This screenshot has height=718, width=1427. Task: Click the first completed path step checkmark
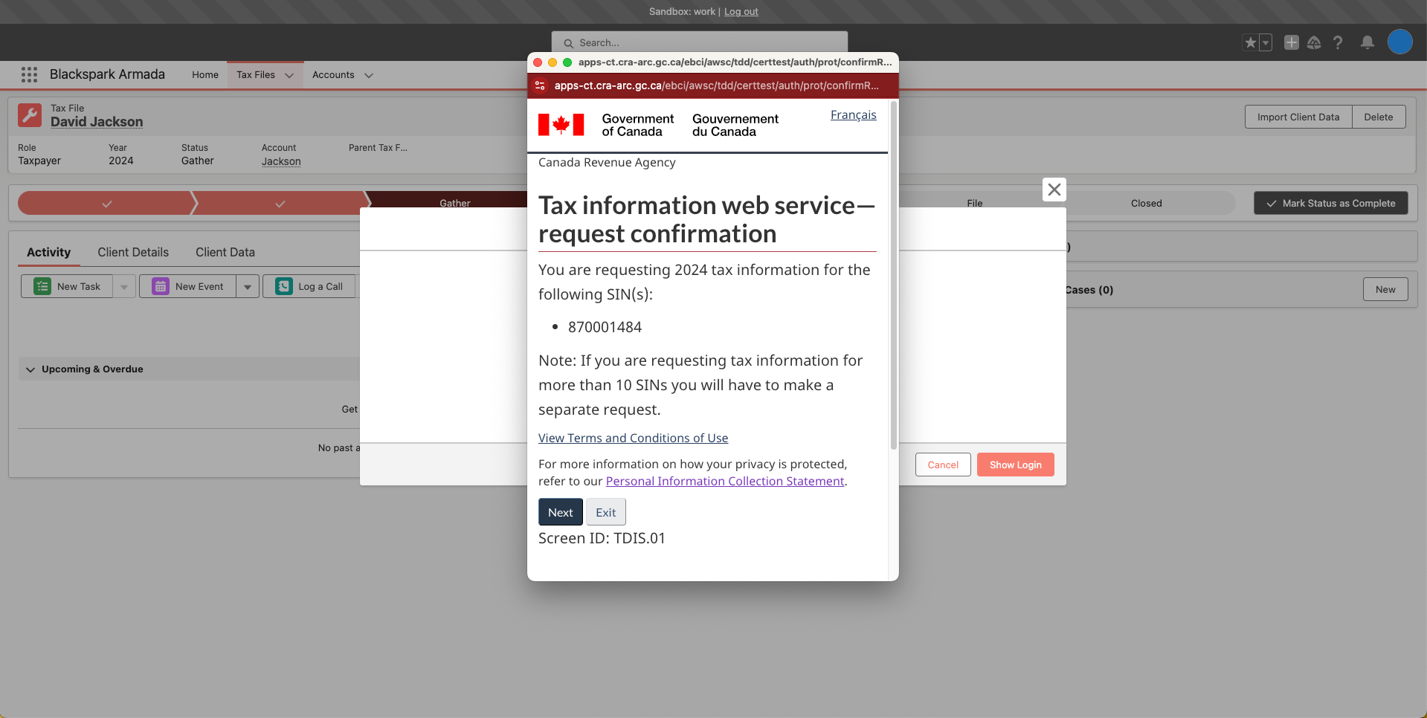(107, 204)
